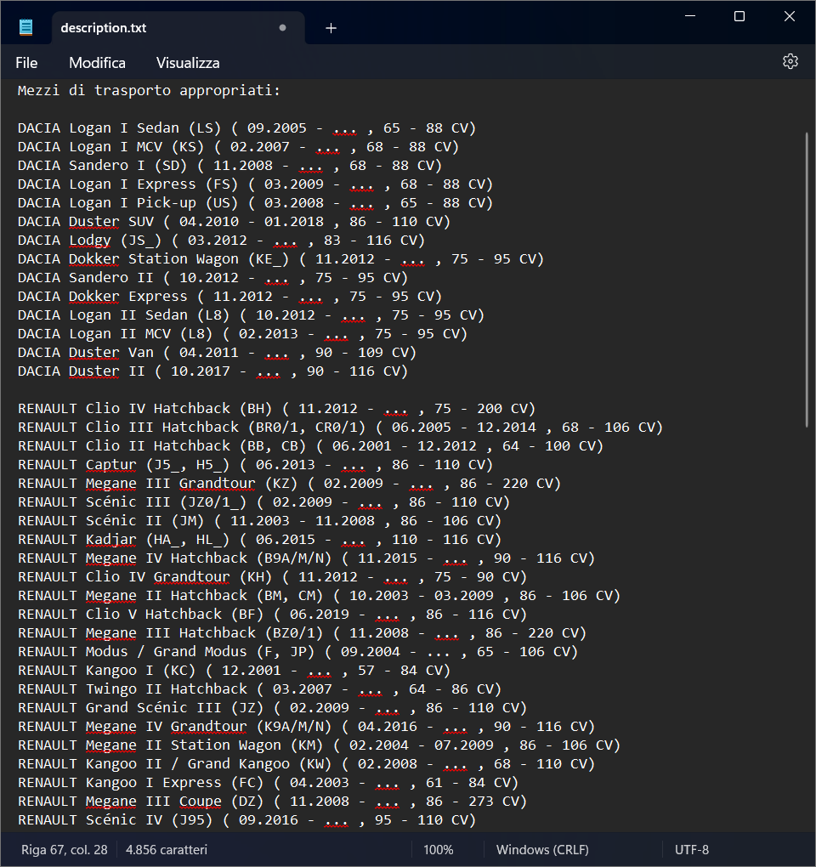Click the line 'DACIA Dokker Station Wagon (KE_)'
Screen dimensions: 816x867
[280, 259]
